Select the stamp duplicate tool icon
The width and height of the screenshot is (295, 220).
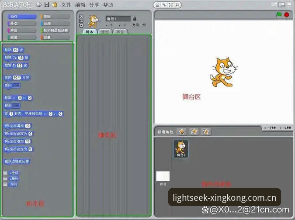158,5
